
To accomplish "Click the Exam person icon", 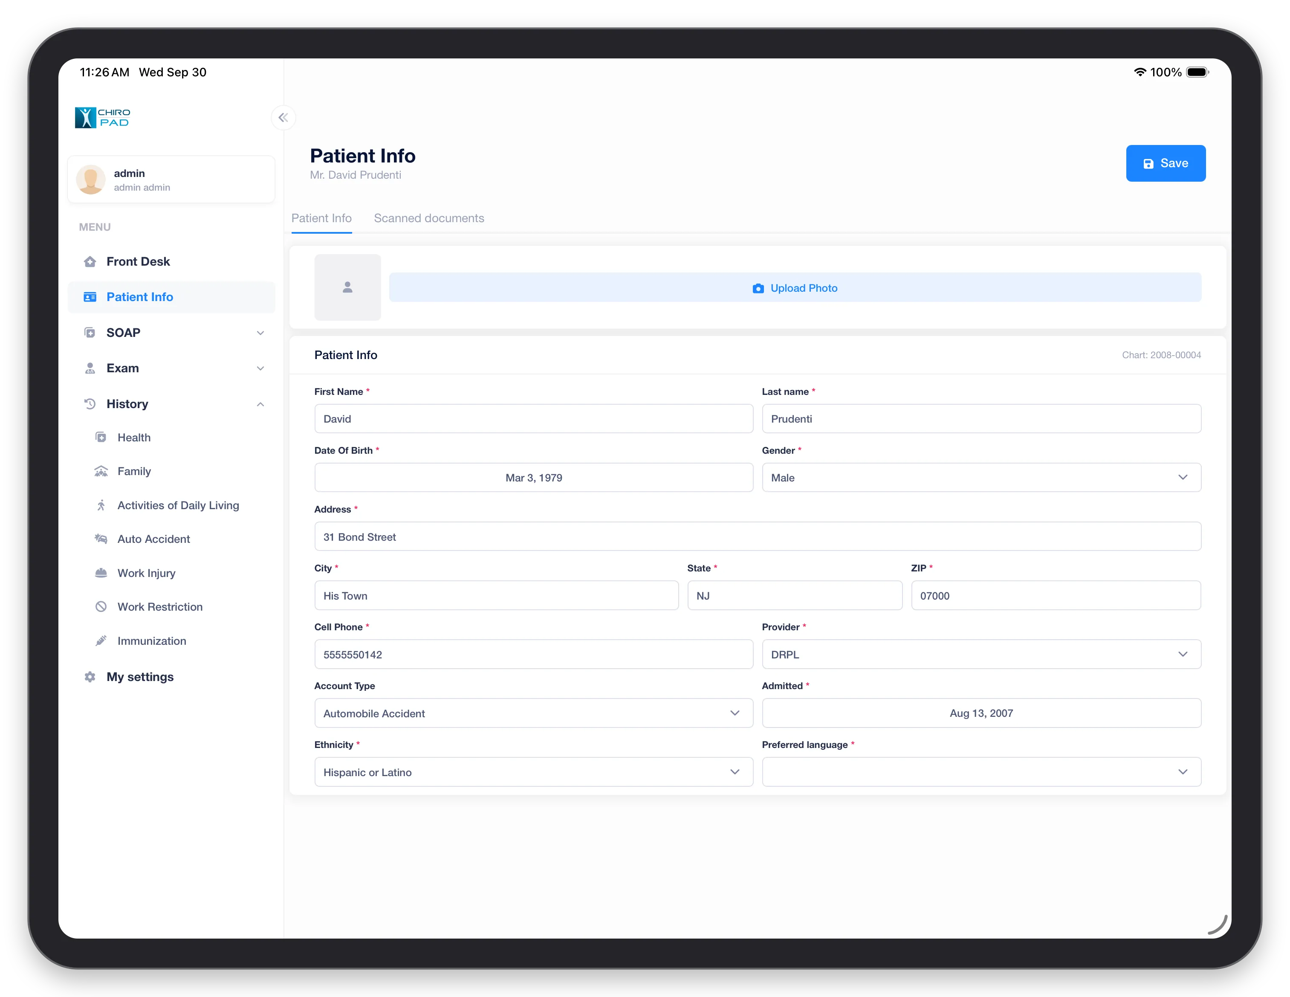I will [90, 368].
